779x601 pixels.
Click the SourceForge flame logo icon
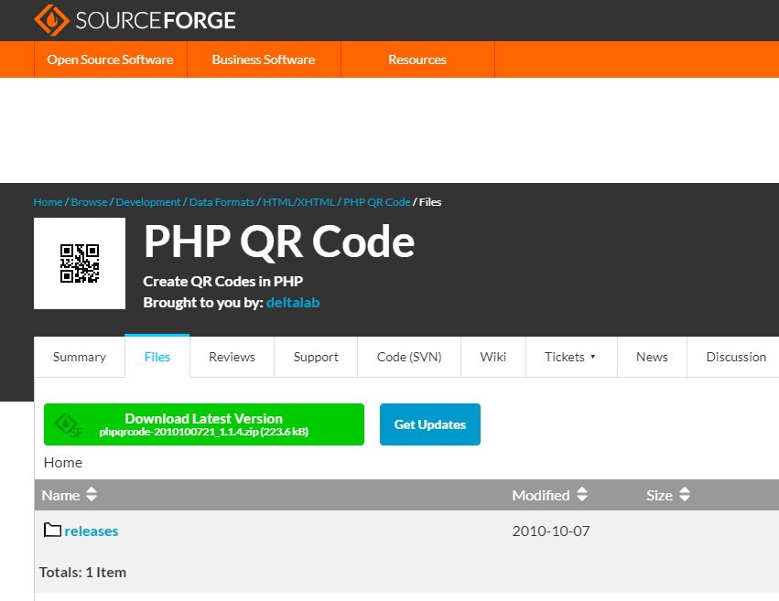point(51,20)
